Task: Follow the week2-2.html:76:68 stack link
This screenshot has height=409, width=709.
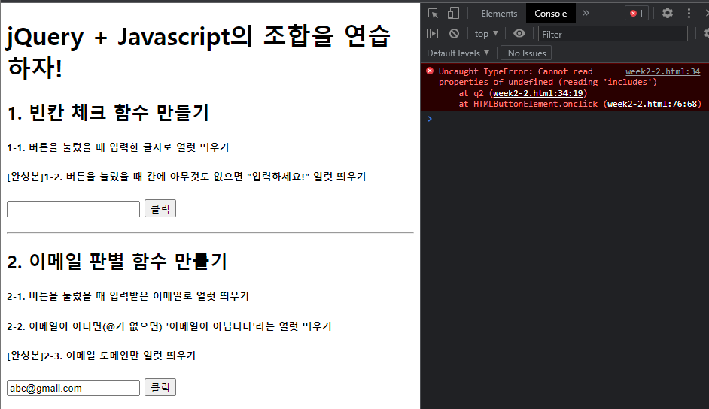Action: click(x=652, y=104)
